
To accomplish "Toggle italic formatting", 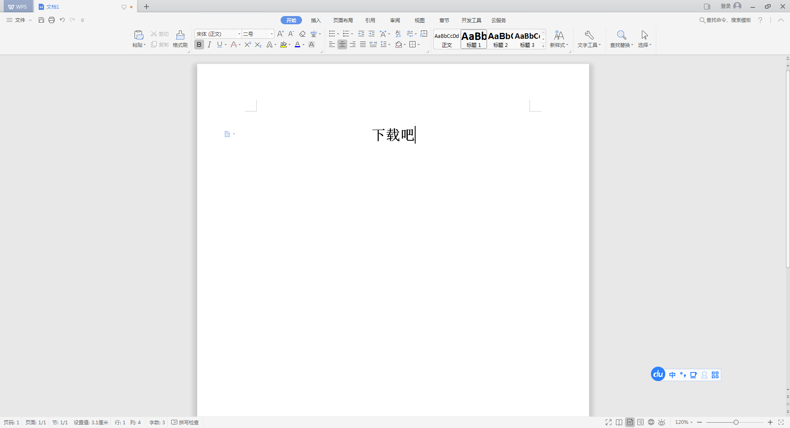I will pyautogui.click(x=209, y=45).
